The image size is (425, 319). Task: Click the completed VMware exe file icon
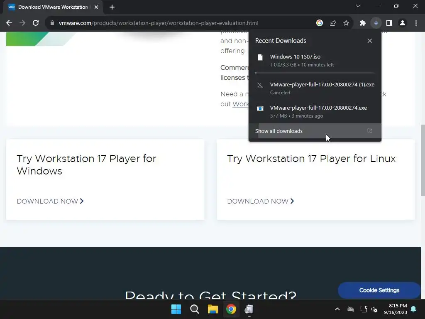pyautogui.click(x=260, y=108)
